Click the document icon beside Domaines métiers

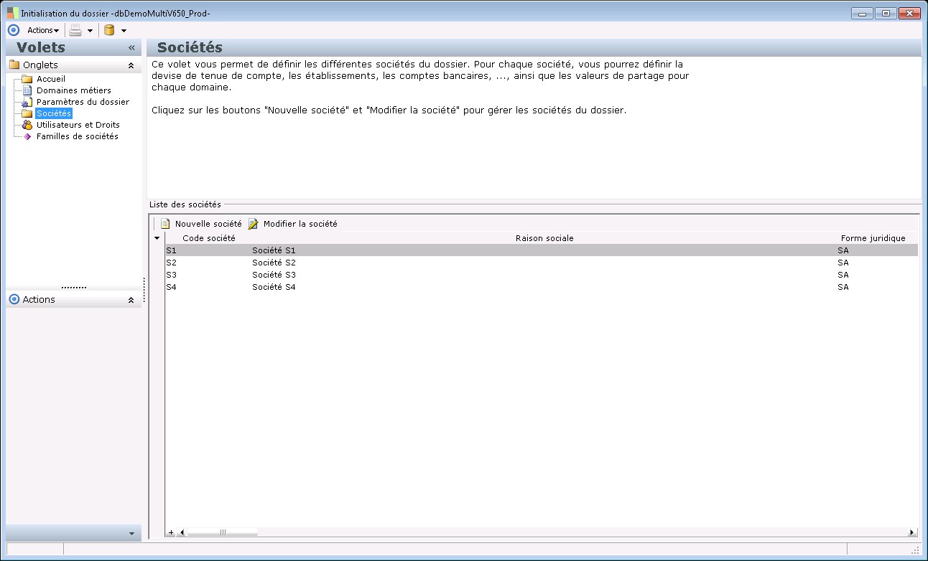click(x=27, y=90)
